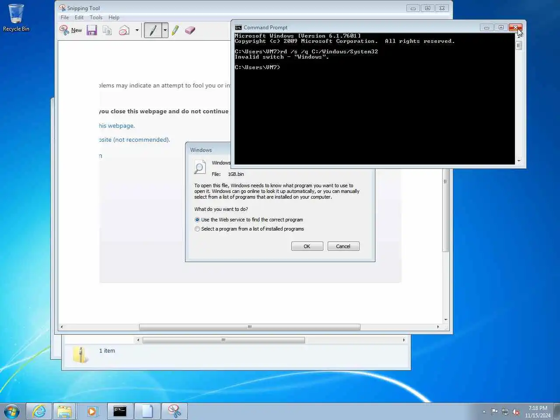This screenshot has height=420, width=560.
Task: Click the network icon in system tray
Action: tap(505, 412)
